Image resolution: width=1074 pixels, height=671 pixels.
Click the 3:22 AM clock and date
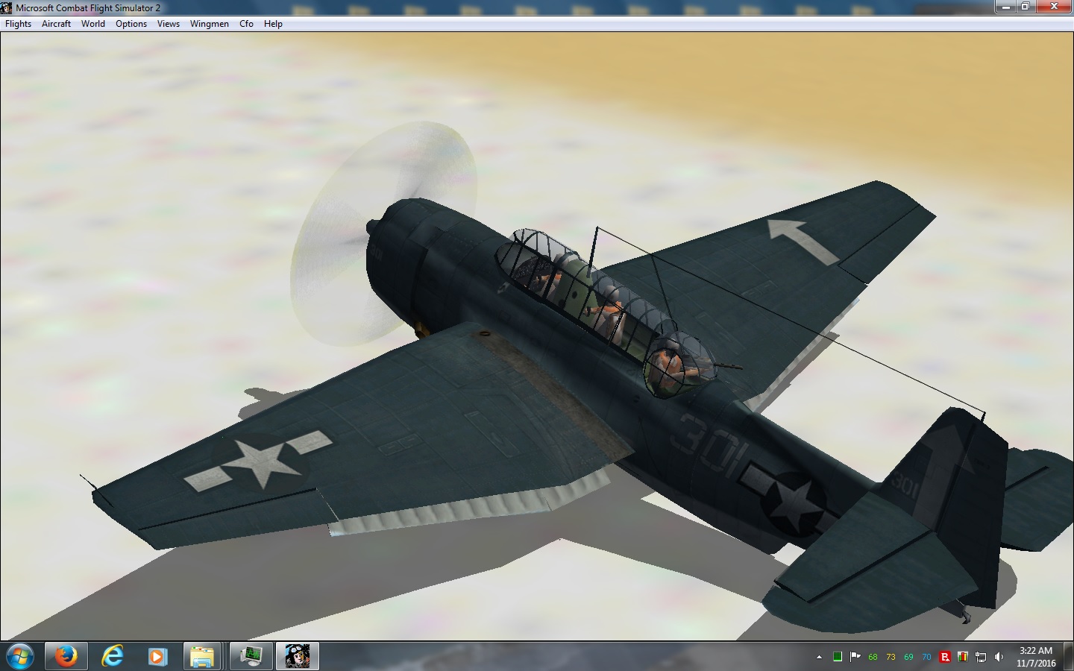[1036, 657]
